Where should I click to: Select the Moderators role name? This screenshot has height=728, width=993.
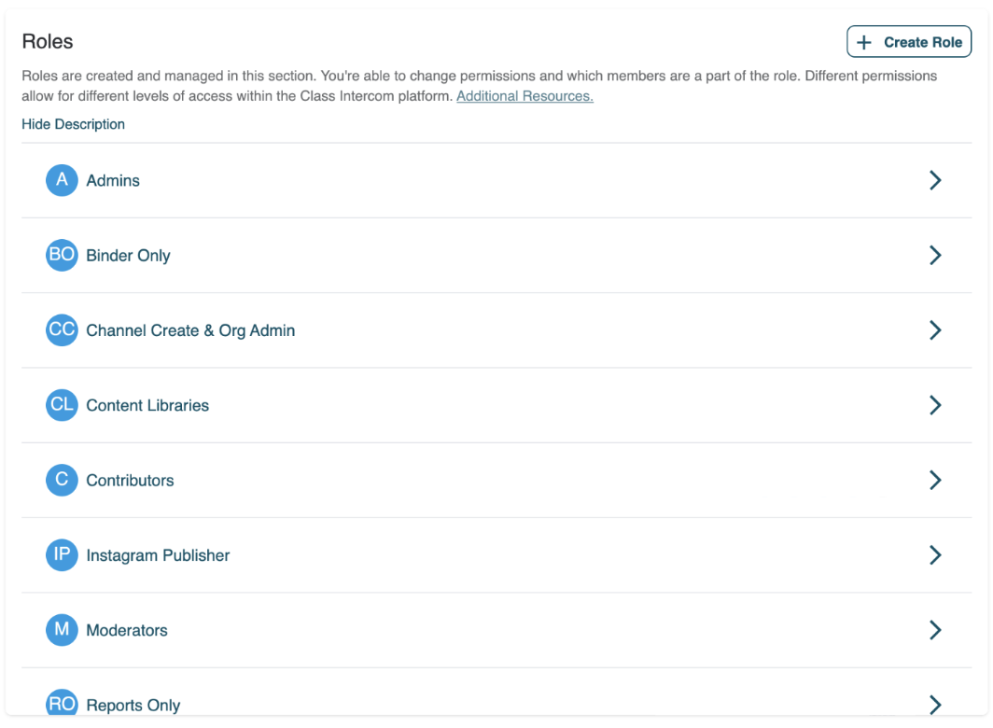(x=127, y=630)
